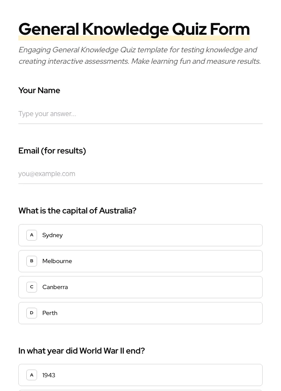
Task: Click the Your Name question label
Action: [x=39, y=90]
